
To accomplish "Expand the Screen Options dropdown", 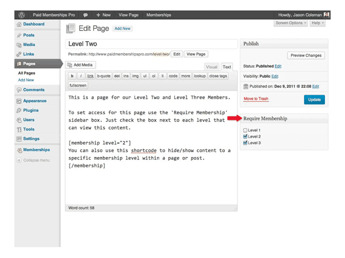I will point(290,23).
